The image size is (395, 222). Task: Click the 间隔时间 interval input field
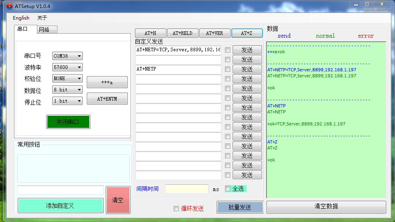(186, 189)
